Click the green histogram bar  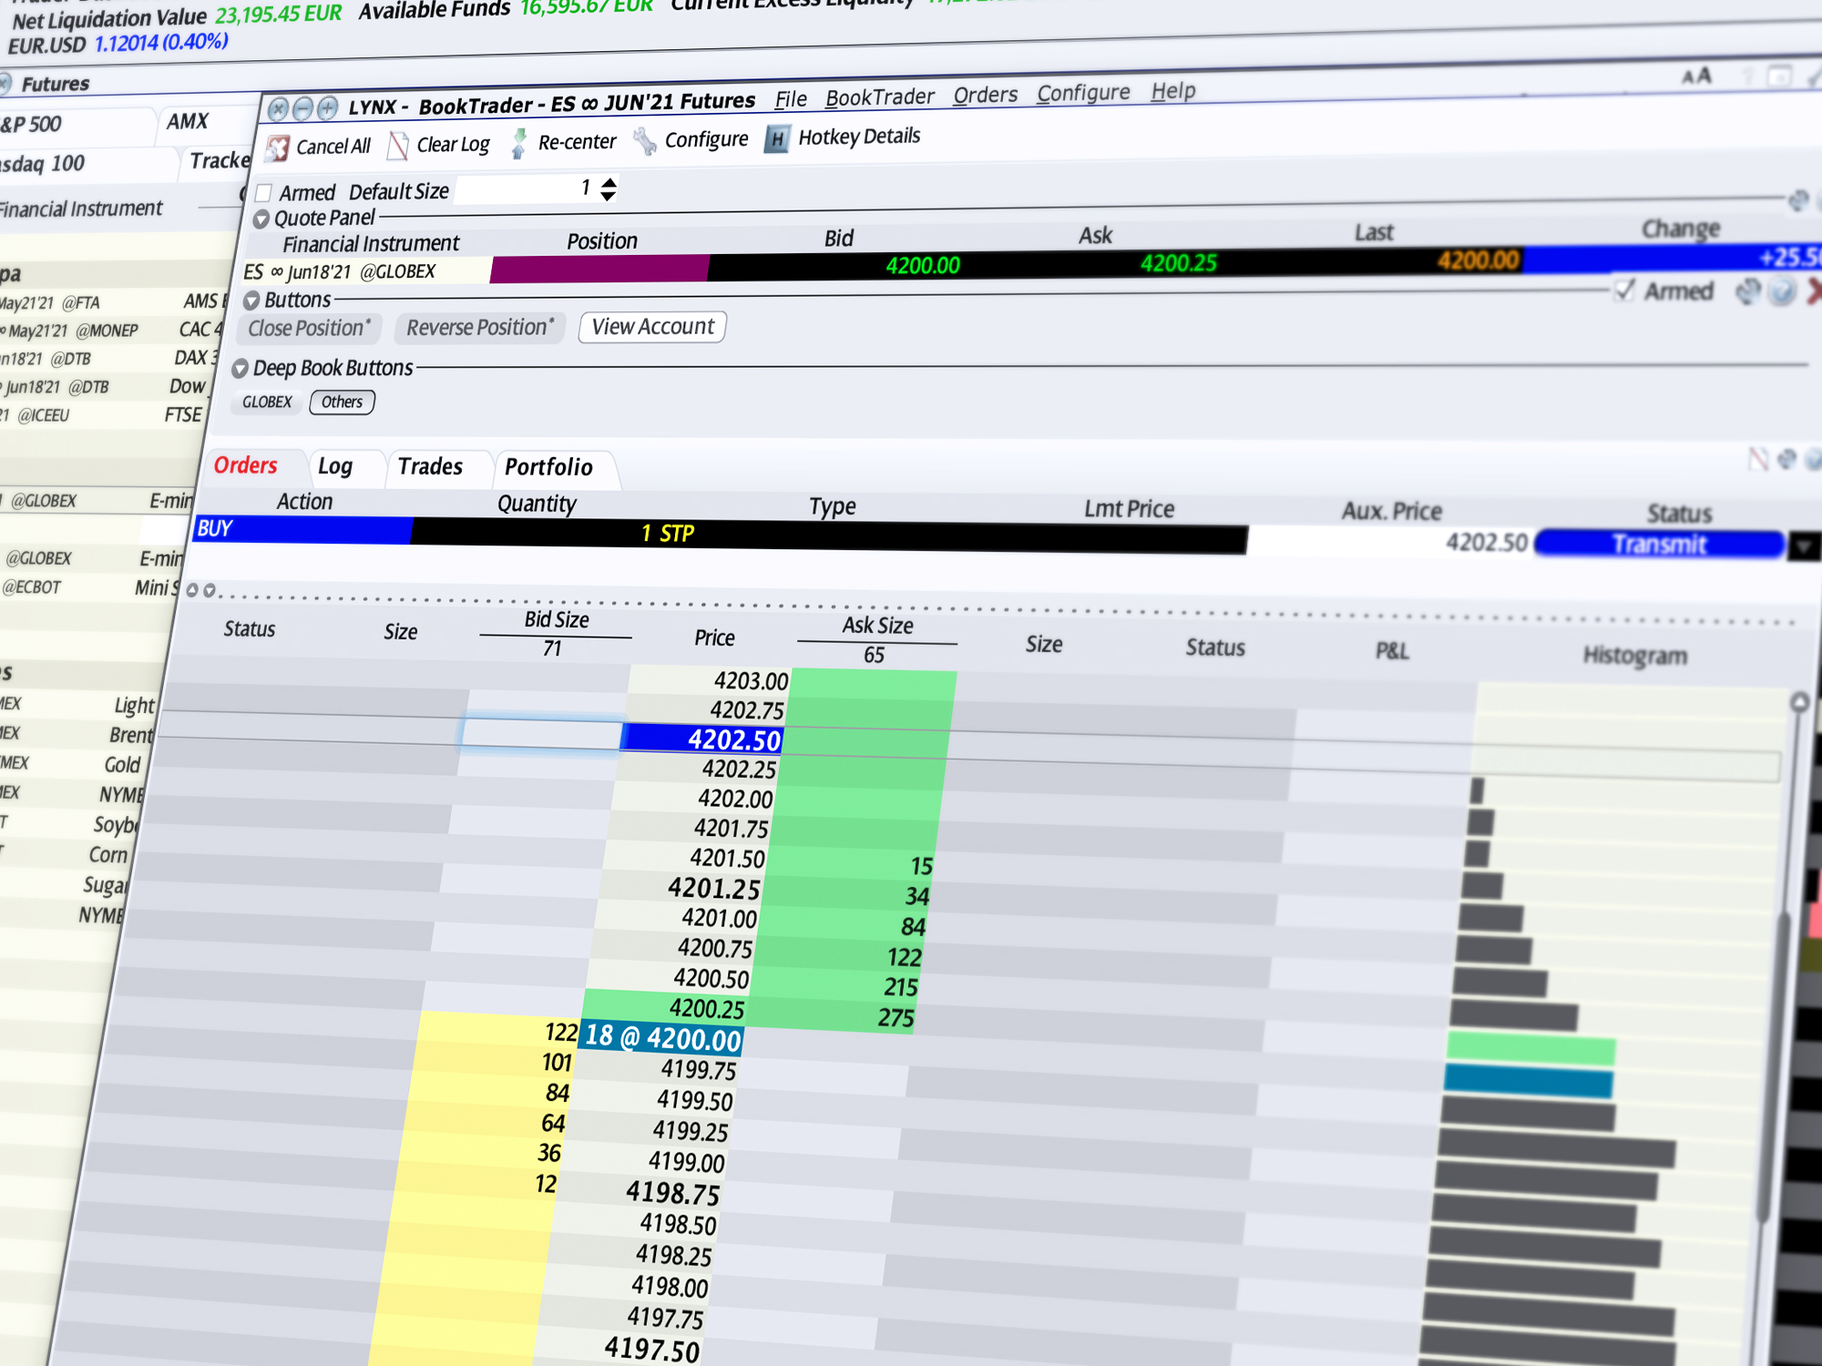point(1531,1049)
